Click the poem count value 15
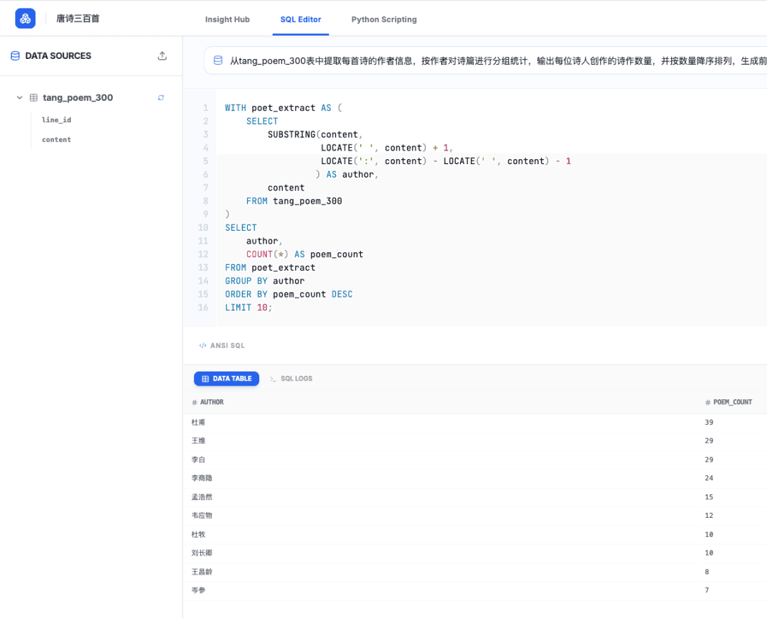 pyautogui.click(x=709, y=497)
